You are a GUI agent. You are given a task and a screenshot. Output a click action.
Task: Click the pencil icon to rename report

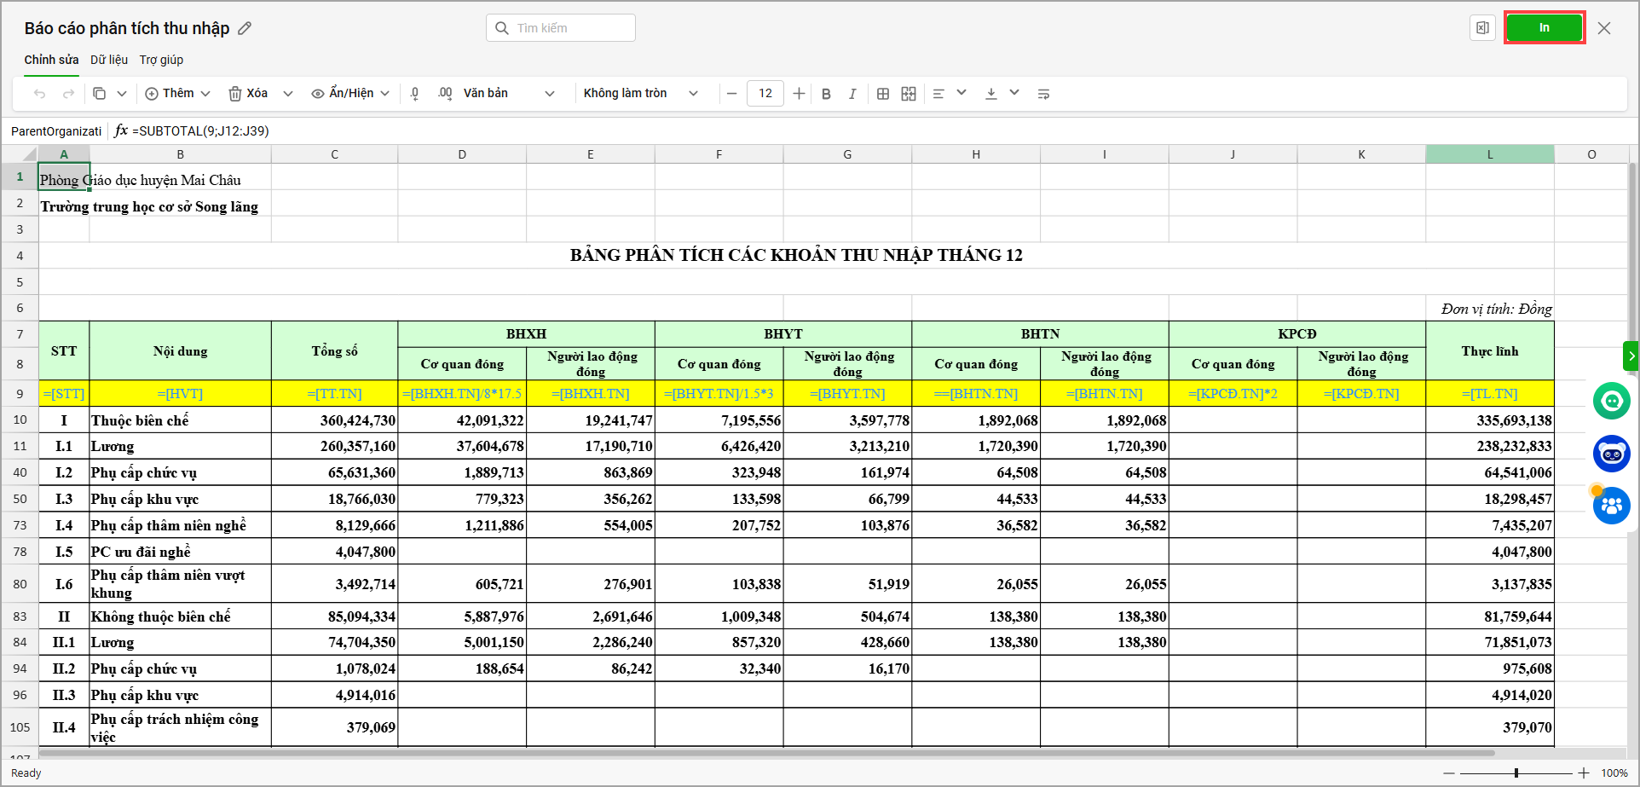[x=245, y=28]
